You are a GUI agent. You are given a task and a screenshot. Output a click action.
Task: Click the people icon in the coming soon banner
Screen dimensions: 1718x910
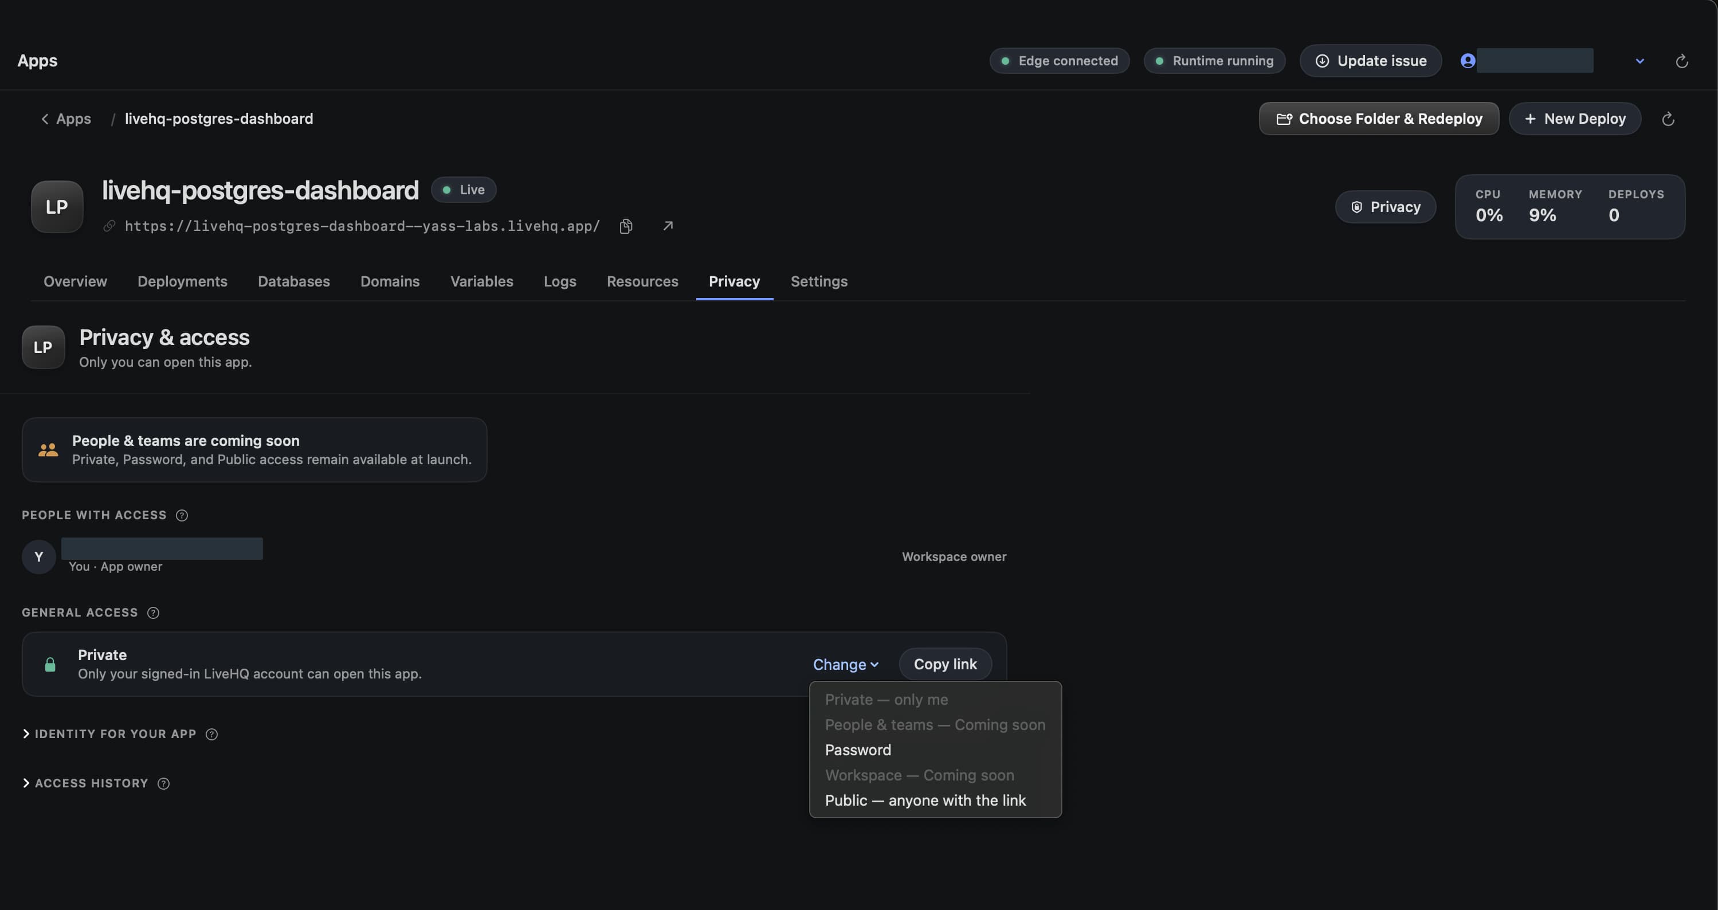click(x=48, y=450)
